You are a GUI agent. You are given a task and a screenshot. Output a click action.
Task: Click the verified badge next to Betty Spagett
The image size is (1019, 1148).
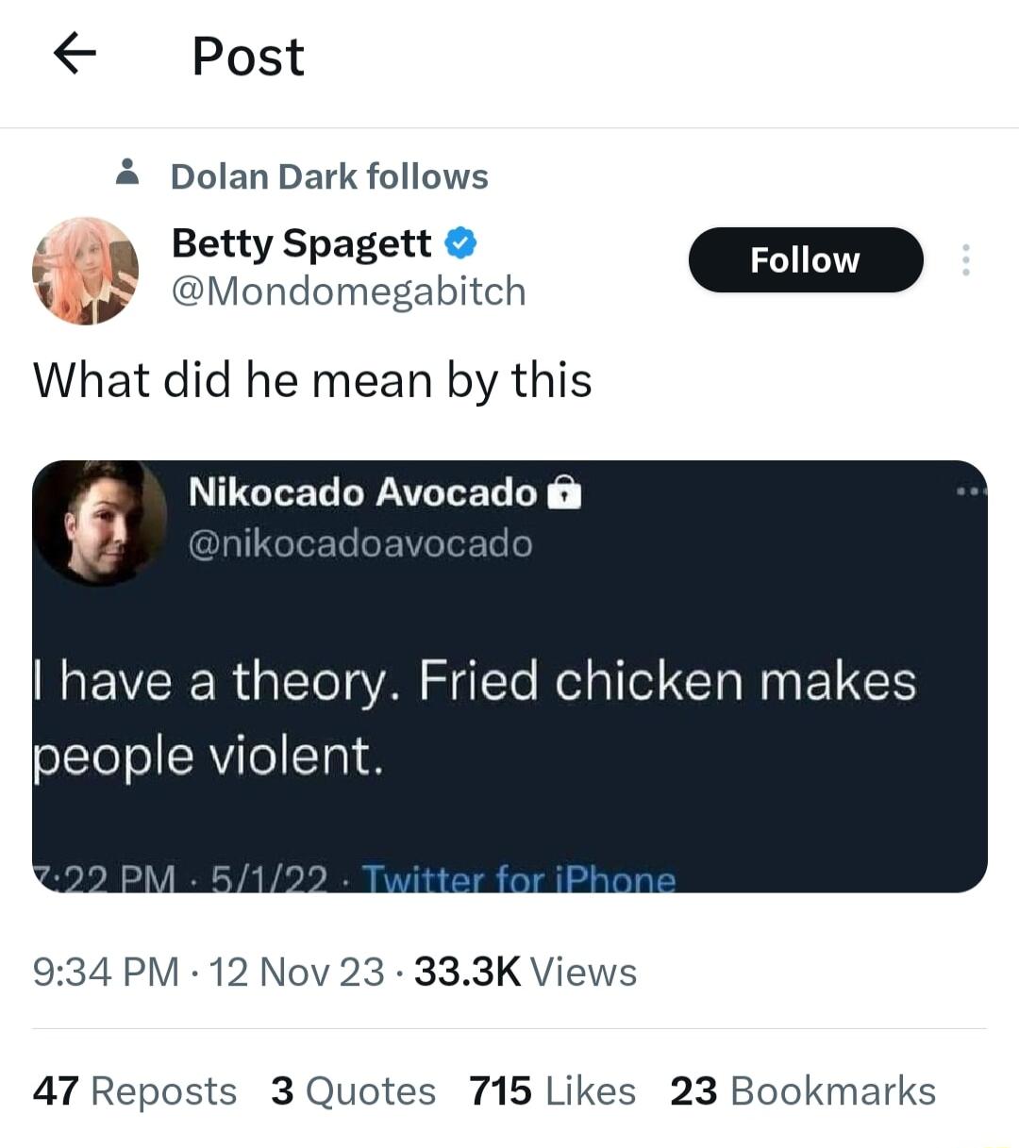point(459,242)
